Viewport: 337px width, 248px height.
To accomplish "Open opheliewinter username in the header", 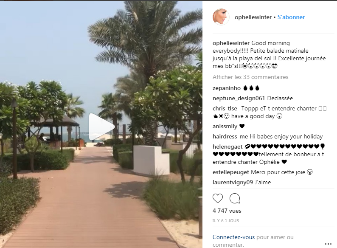I will click(x=253, y=17).
